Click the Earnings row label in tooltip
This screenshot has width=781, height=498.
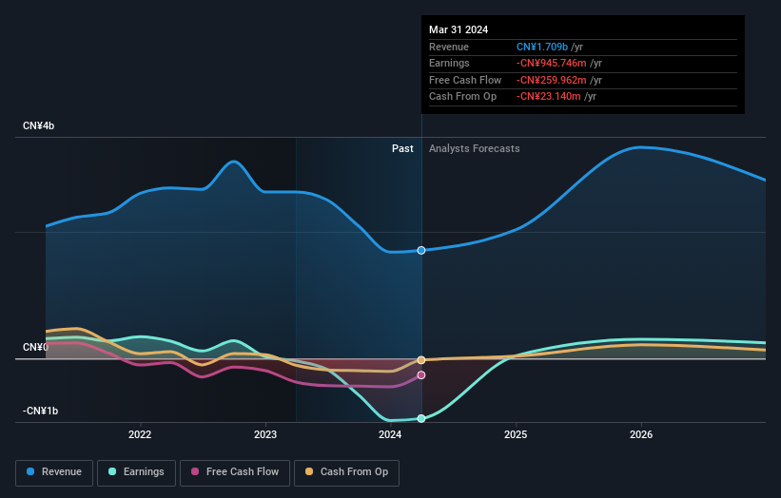point(449,63)
